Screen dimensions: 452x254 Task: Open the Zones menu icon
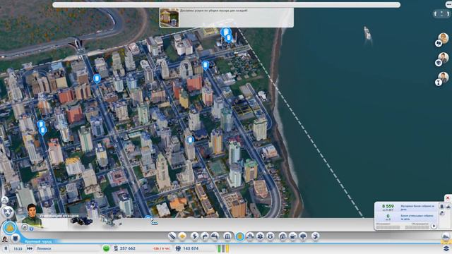182,237
